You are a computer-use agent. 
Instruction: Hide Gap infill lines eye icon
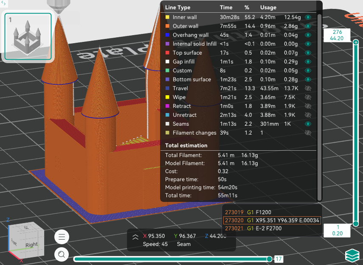pyautogui.click(x=308, y=62)
